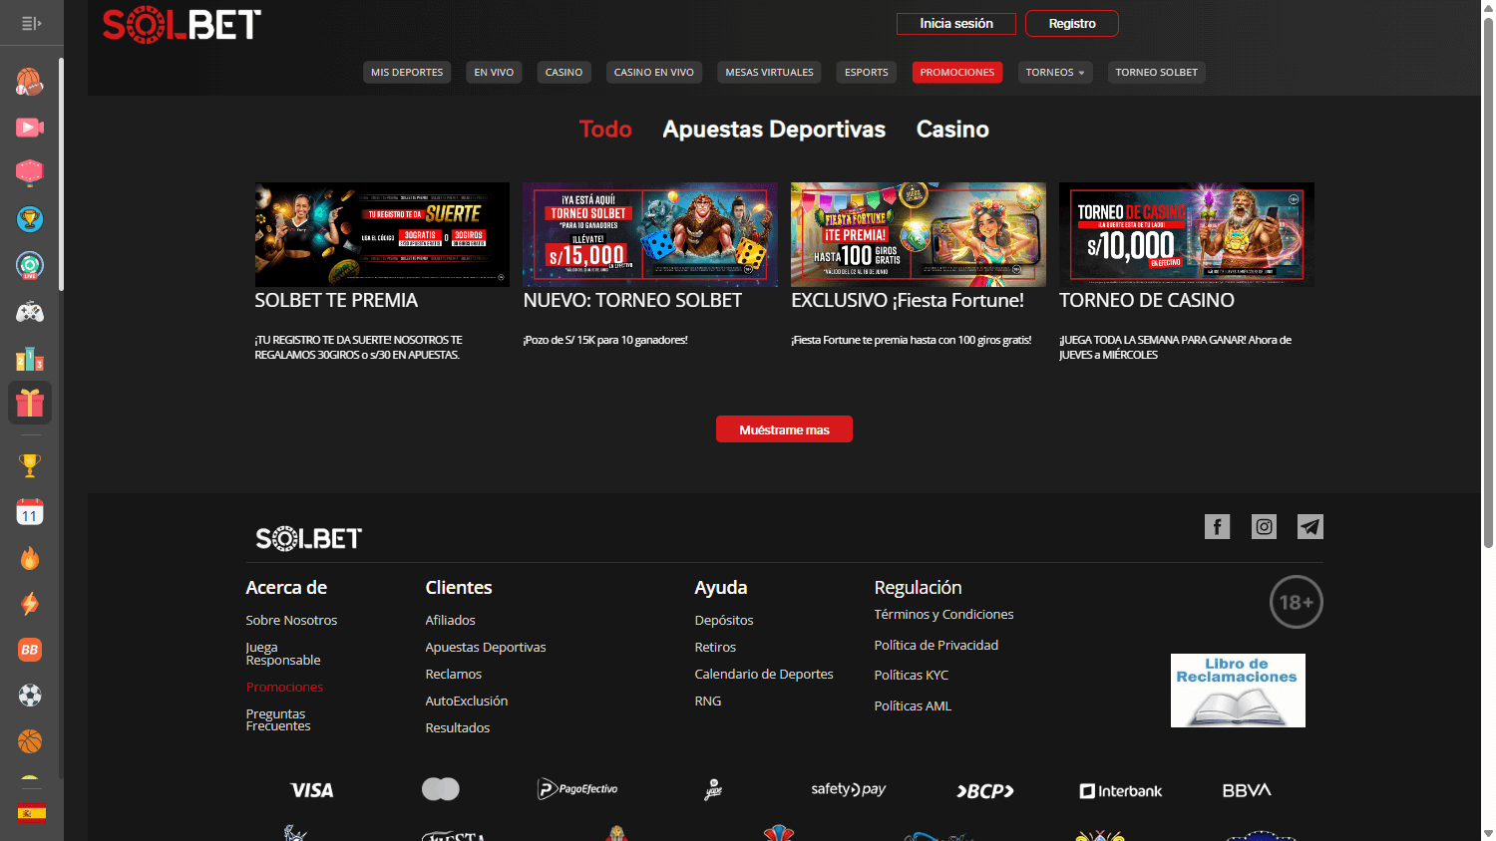Viewport: 1496px width, 841px height.
Task: Open Depósitos help link
Action: pos(724,620)
